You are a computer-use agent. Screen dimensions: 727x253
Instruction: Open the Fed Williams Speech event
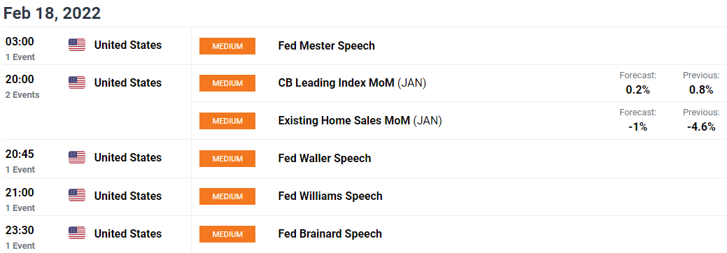[x=330, y=196]
